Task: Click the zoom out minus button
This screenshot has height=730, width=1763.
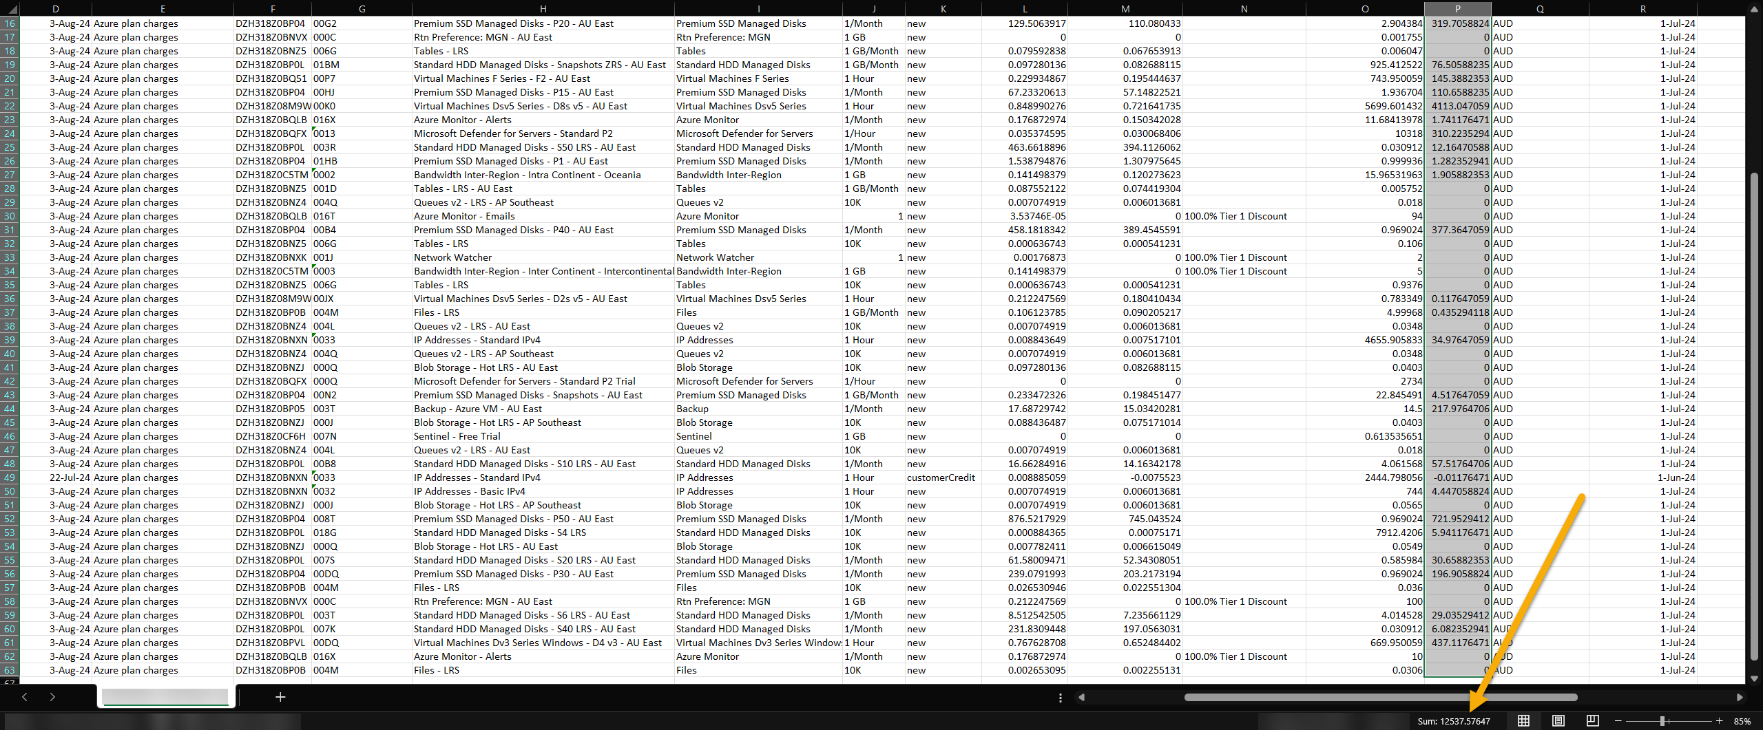Action: (x=1618, y=721)
